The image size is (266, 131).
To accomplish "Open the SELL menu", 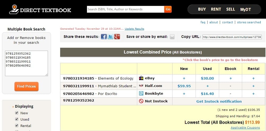I will [x=230, y=9].
